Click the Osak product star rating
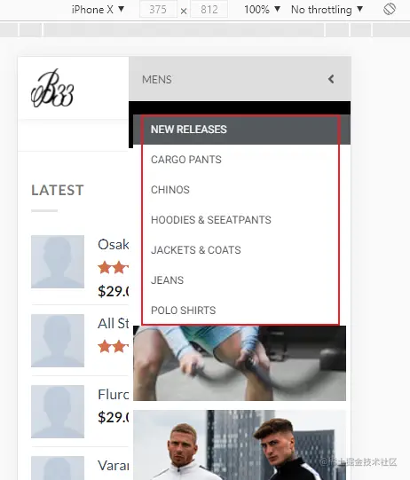410x480 pixels. [114, 268]
